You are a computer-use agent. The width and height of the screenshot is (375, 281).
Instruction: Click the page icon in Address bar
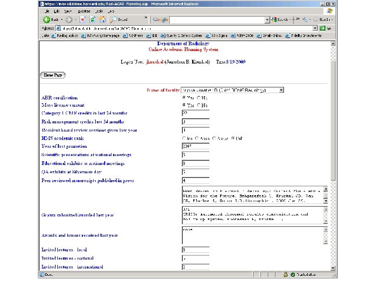(x=58, y=29)
